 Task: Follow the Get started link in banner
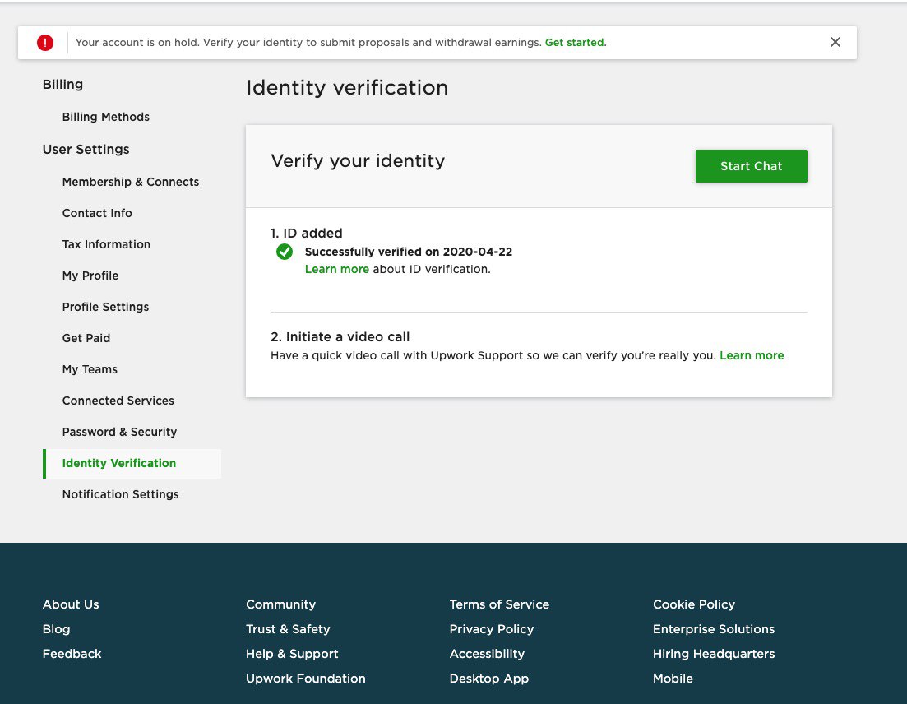tap(575, 43)
